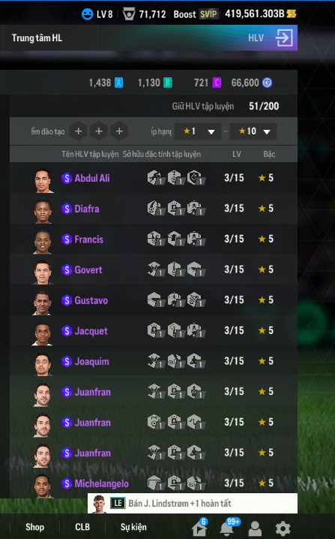335x539 pixels.
Task: Click the second training slot plus hexagon
Action: pyautogui.click(x=99, y=131)
